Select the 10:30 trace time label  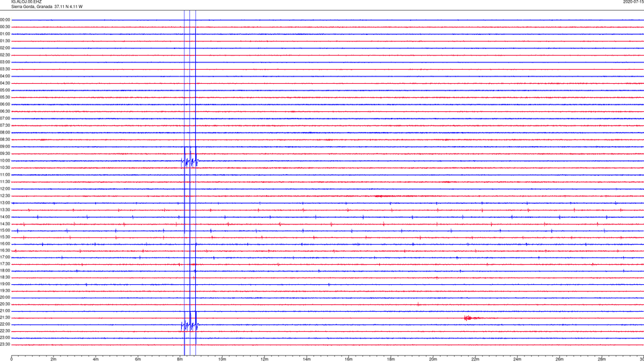(5, 168)
